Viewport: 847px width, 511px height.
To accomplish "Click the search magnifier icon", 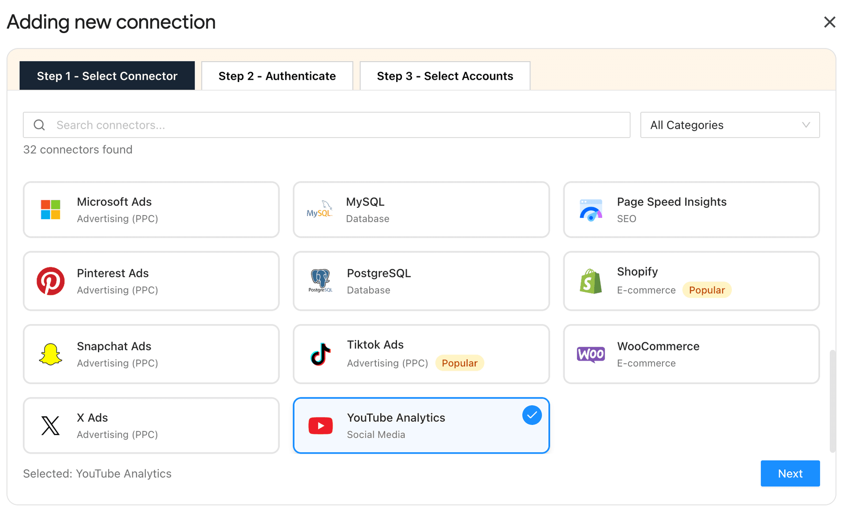I will pos(39,125).
